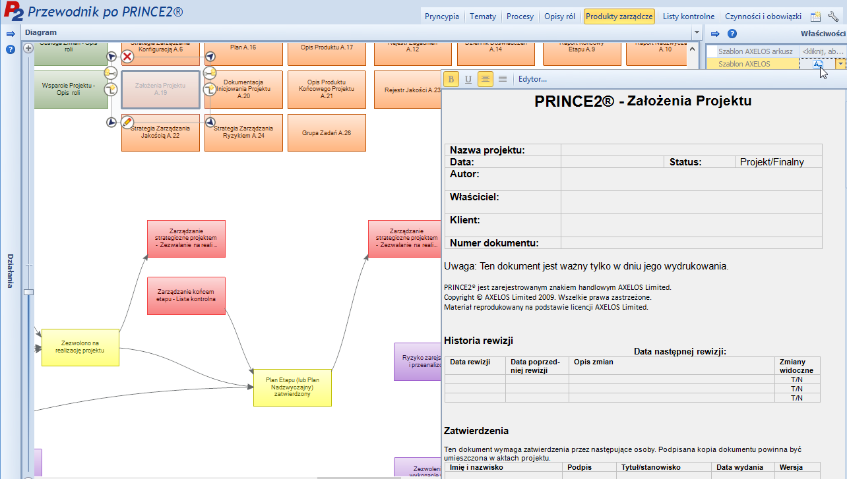Click the Historia rewizji heading

tap(478, 341)
